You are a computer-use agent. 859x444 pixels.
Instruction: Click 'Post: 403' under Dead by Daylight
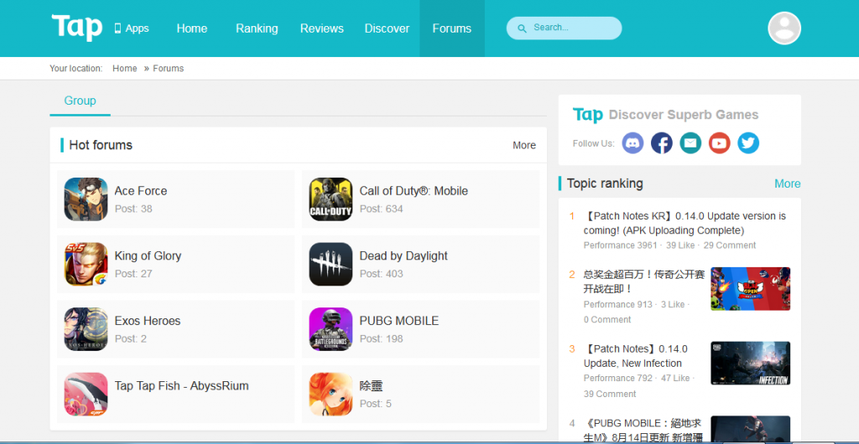(382, 274)
